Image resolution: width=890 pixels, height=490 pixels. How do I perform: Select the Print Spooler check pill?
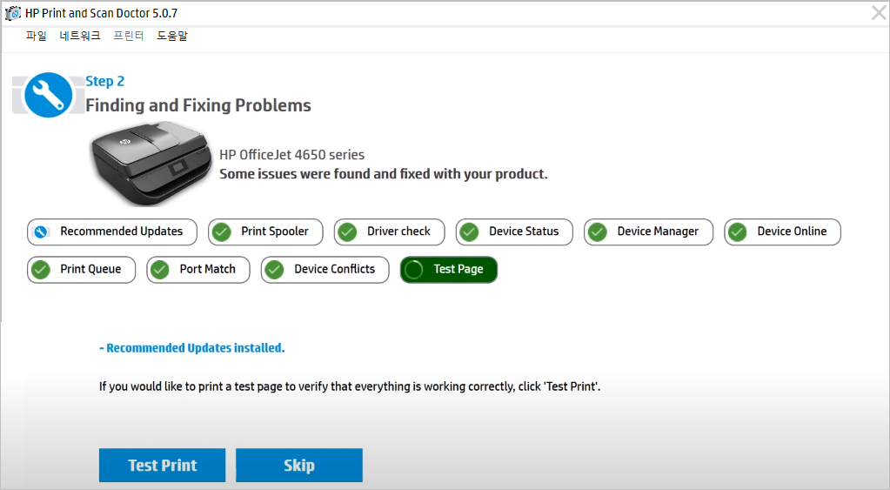[x=265, y=232]
